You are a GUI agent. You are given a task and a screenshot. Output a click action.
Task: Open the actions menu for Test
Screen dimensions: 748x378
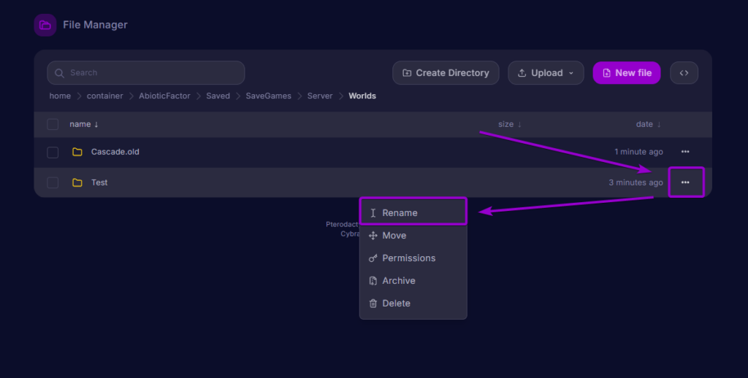(685, 182)
